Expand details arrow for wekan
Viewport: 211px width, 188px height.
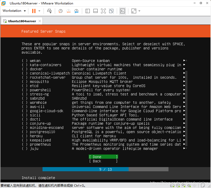[x=184, y=60]
